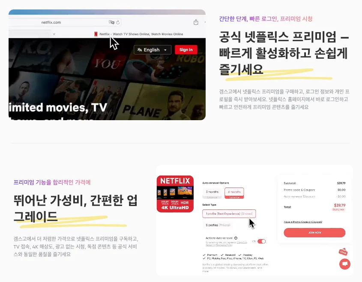Click the reload icon in the address bar
The width and height of the screenshot is (362, 282).
coord(118,22)
